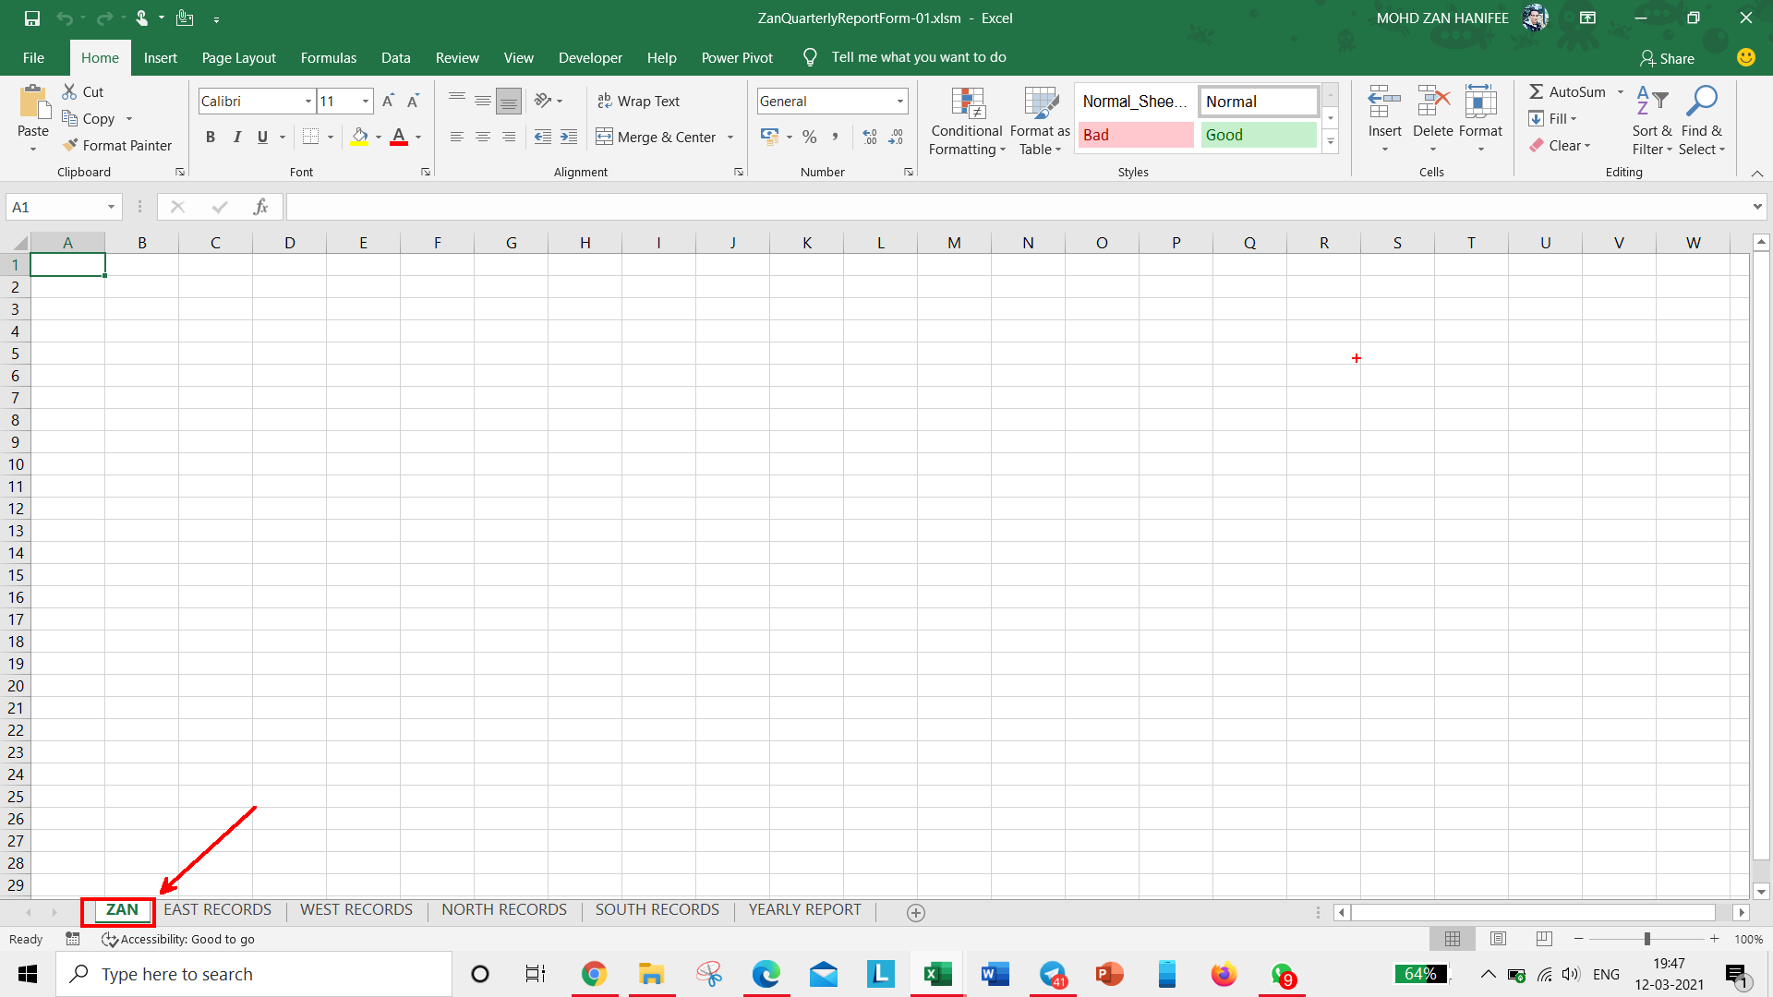The image size is (1773, 997).
Task: Open the General number format dropdown
Action: tap(899, 101)
